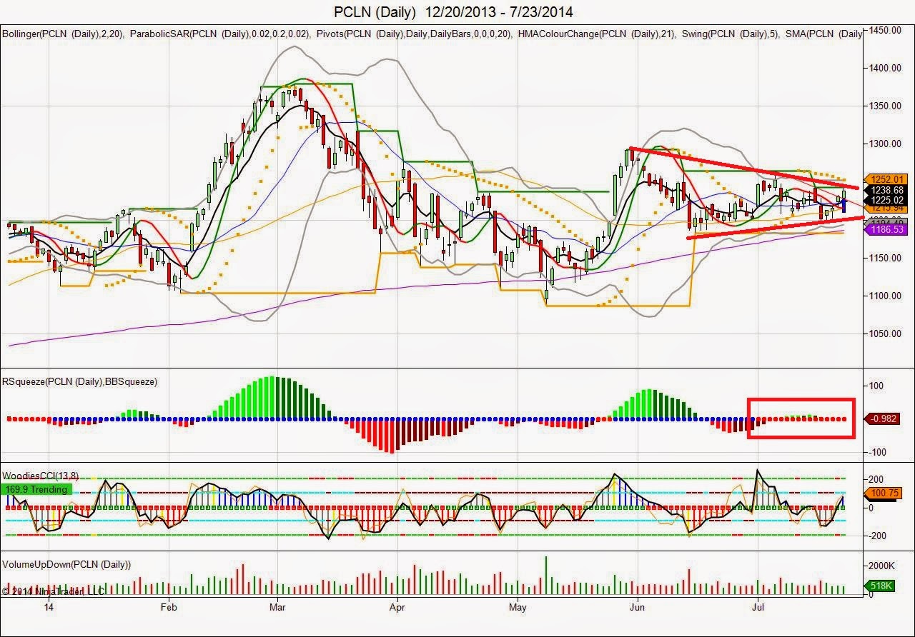Viewport: 915px width, 637px height.
Task: Click the PCLN (Daily) chart title
Action: coord(454,12)
